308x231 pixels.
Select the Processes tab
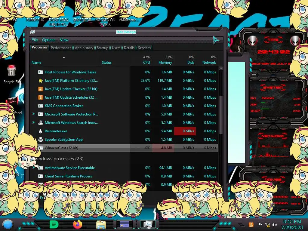39,47
